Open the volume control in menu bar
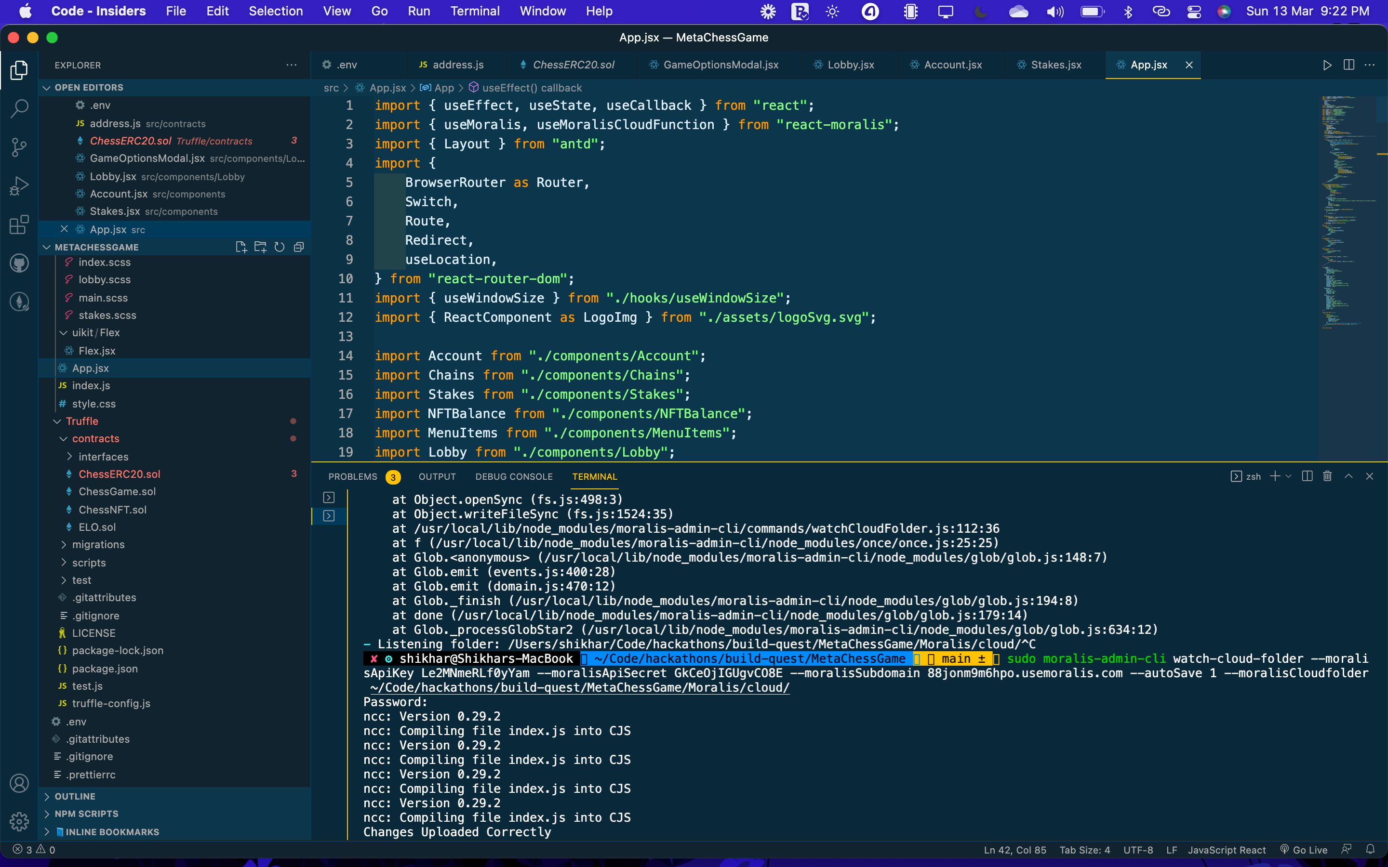The width and height of the screenshot is (1388, 867). (1054, 12)
